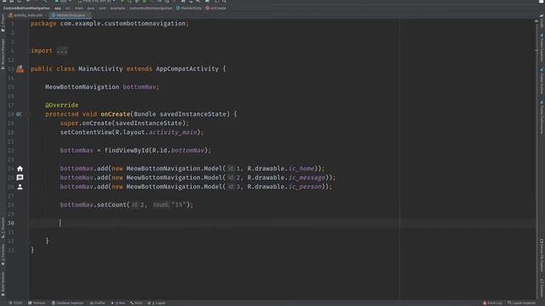Click the example breadcrumb segment

pyautogui.click(x=118, y=8)
